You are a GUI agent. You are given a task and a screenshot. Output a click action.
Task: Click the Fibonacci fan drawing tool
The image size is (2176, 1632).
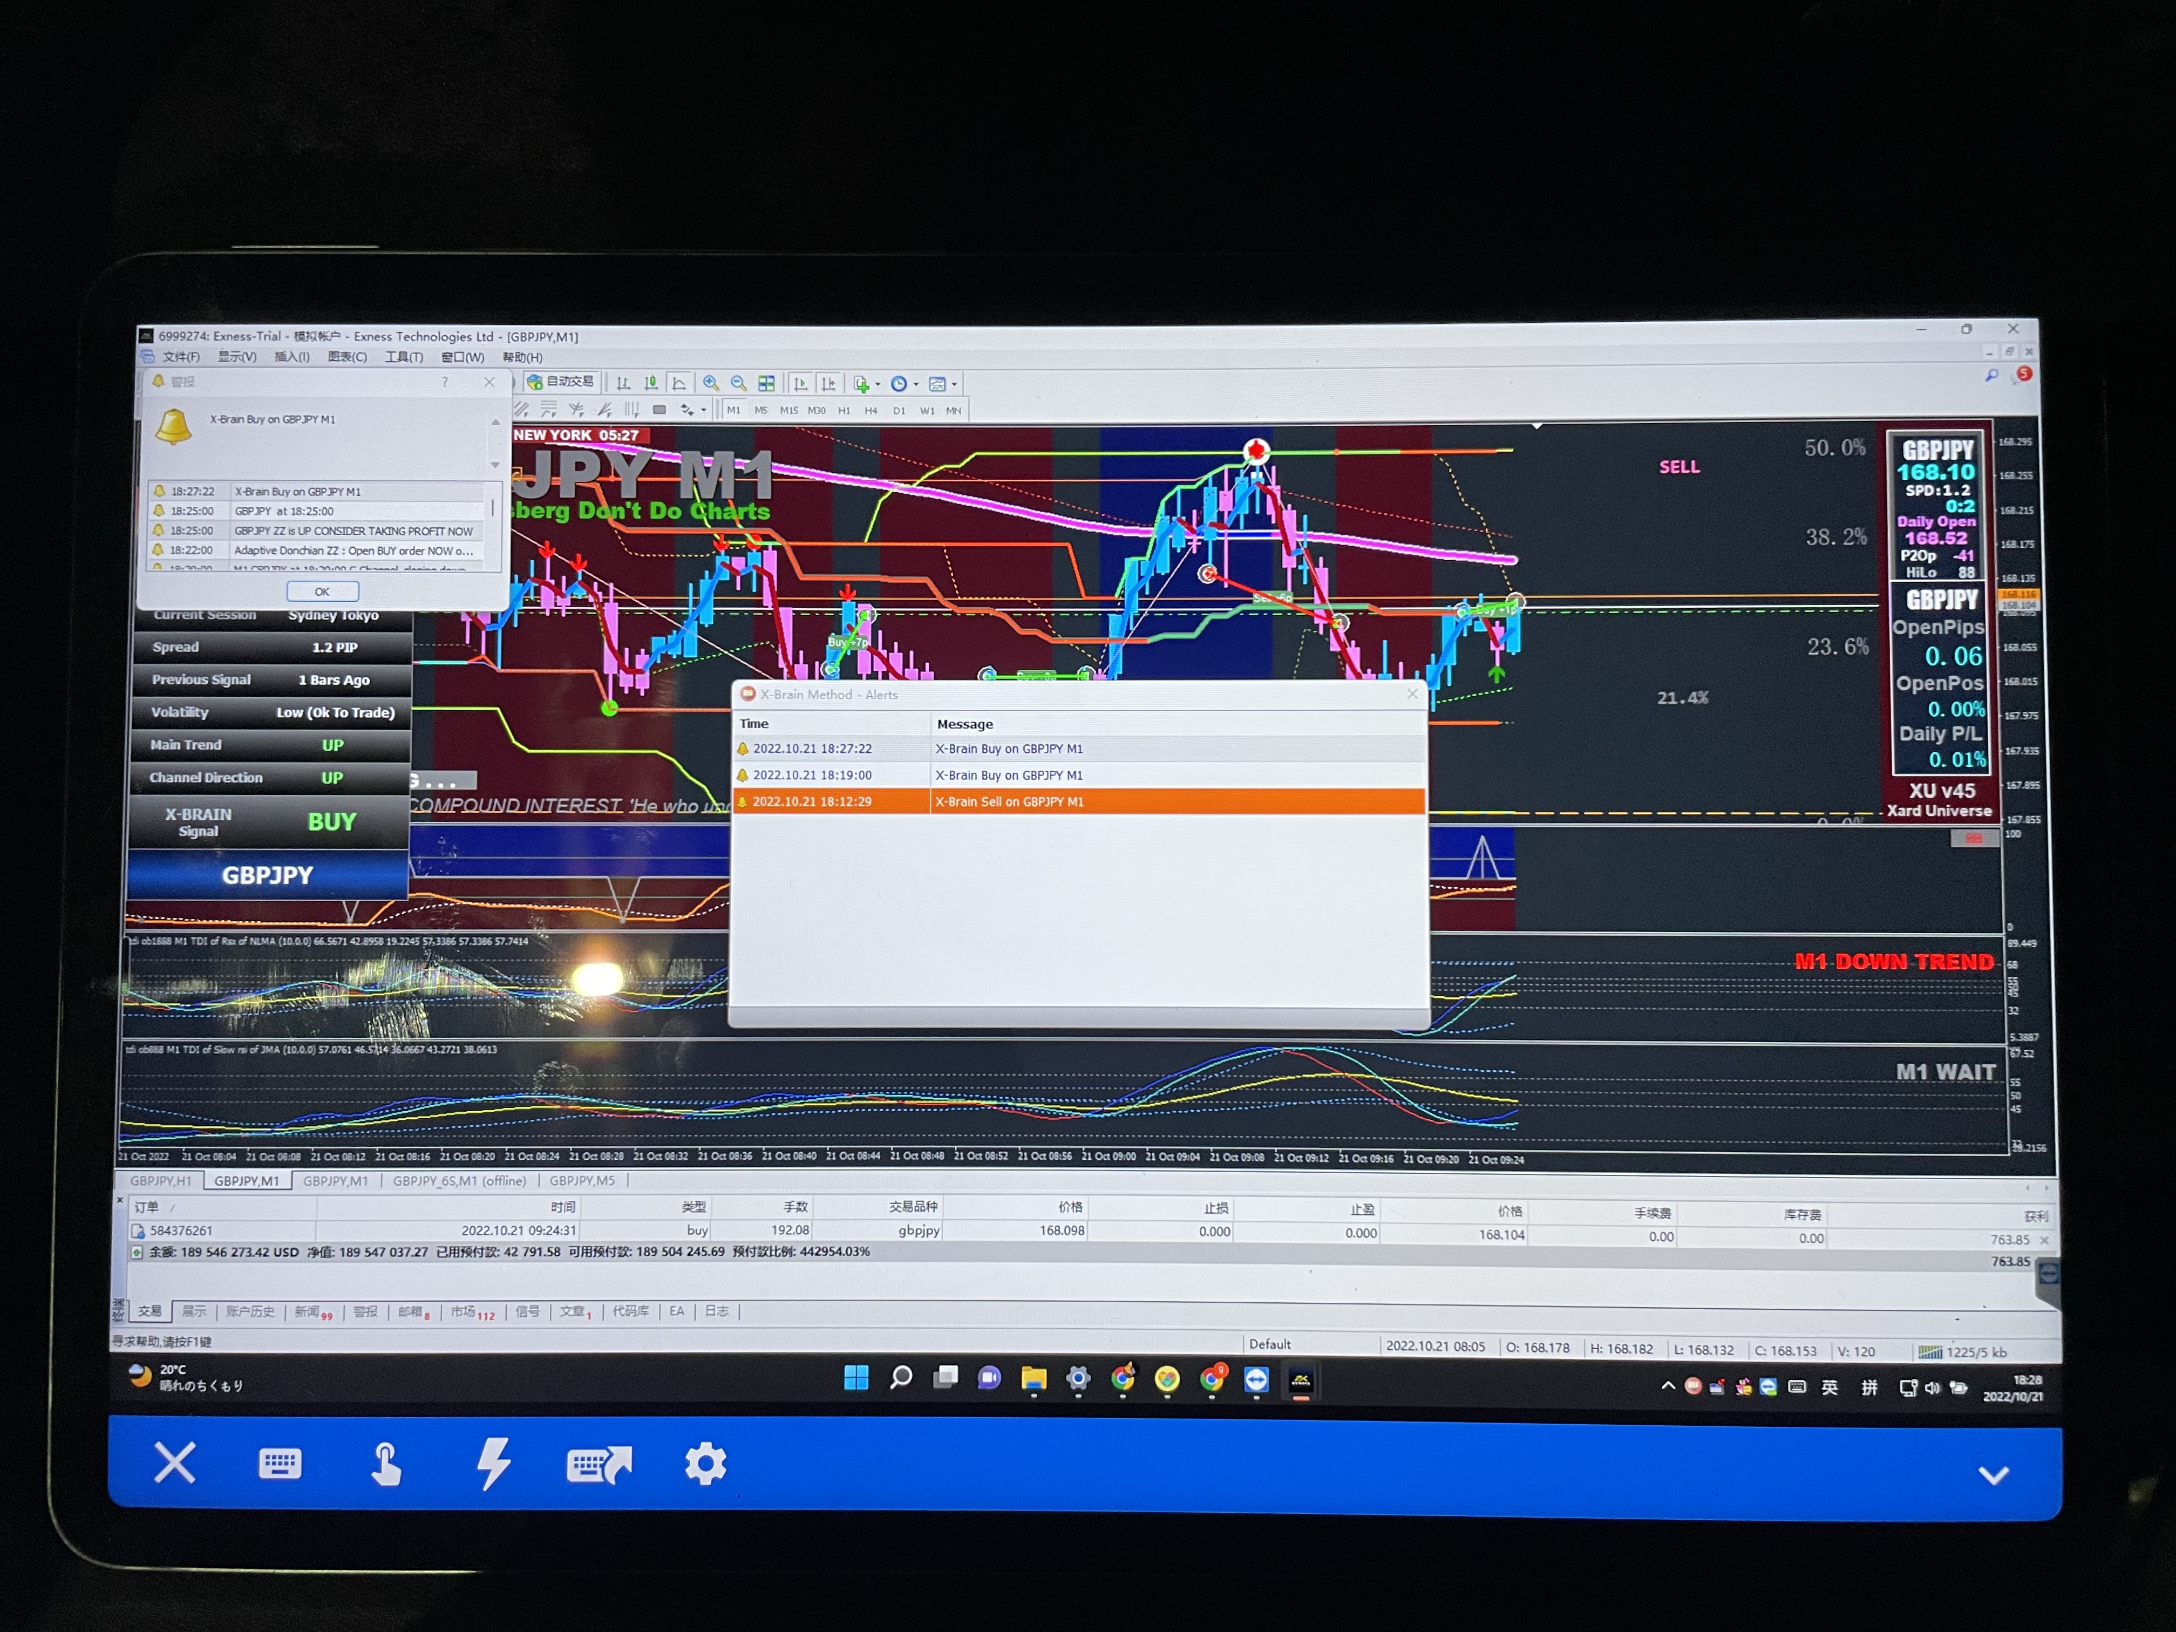pos(605,409)
